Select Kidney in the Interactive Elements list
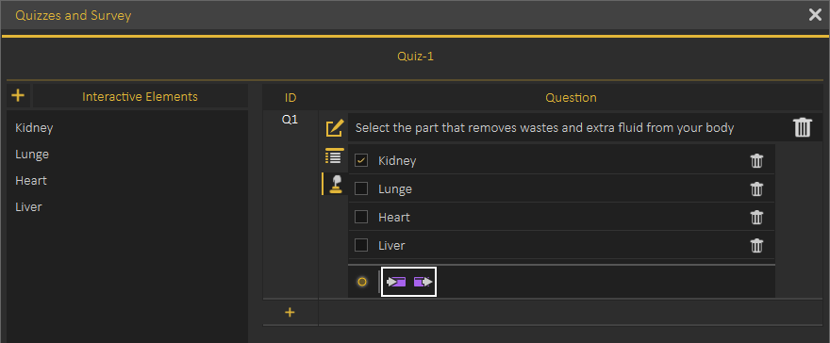This screenshot has width=830, height=343. 34,128
